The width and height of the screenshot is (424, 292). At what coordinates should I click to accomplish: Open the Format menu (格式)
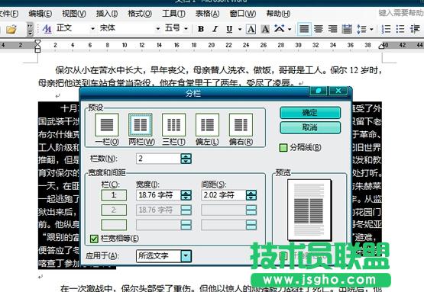click(140, 13)
